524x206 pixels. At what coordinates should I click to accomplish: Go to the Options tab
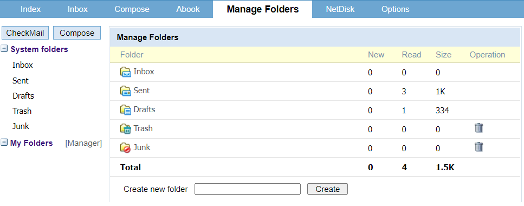tap(396, 9)
